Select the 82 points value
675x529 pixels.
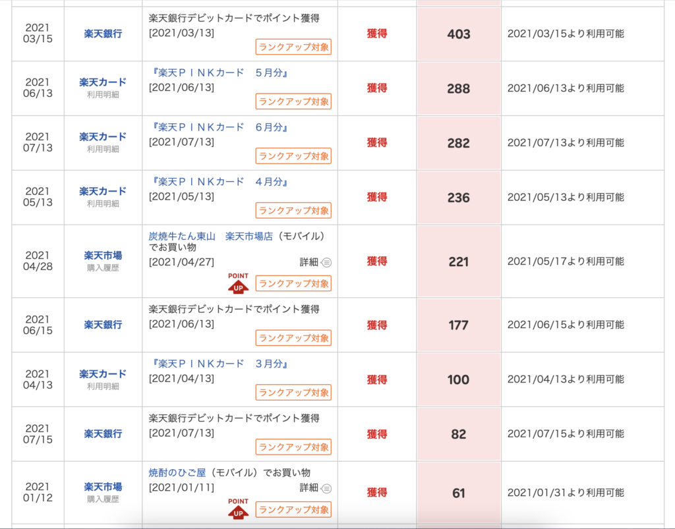click(459, 434)
